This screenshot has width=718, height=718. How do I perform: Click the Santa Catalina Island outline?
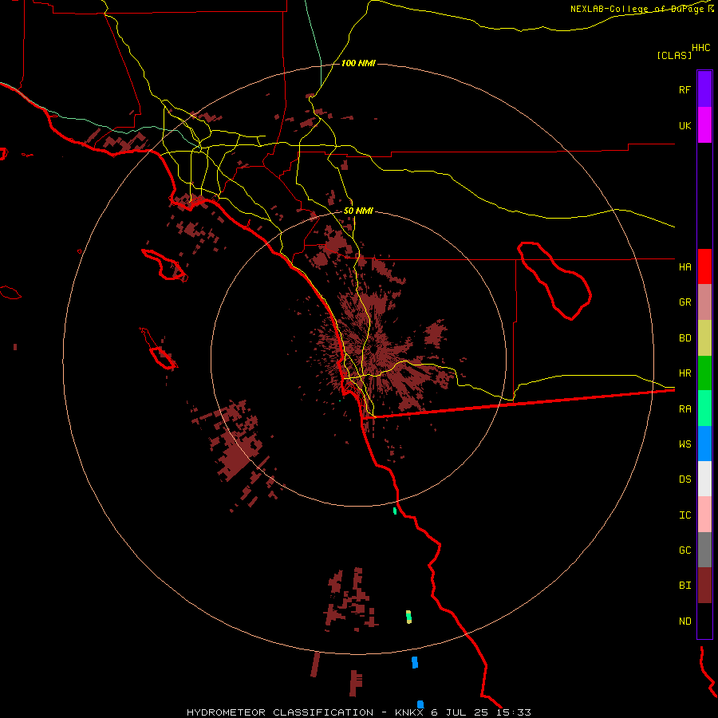(165, 265)
